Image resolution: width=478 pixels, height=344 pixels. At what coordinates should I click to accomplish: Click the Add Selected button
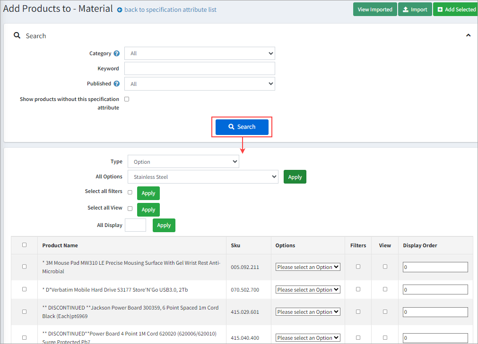pyautogui.click(x=456, y=9)
